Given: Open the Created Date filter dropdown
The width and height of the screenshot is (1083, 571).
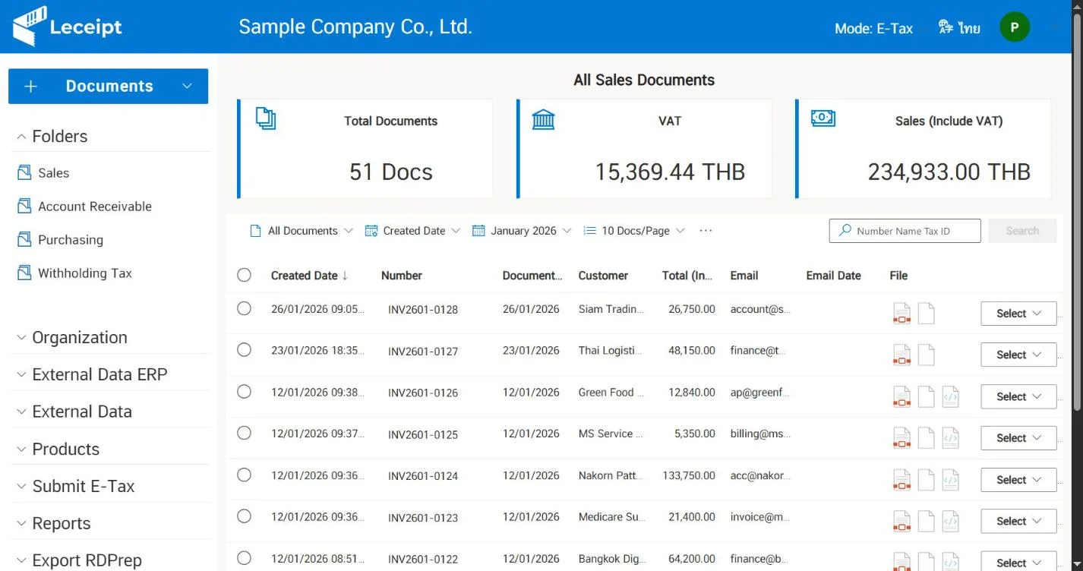Looking at the screenshot, I should click(412, 231).
